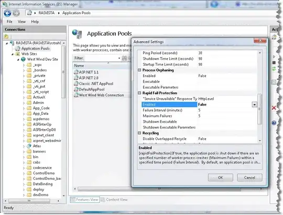Collapse the Recycling section
283x215 pixels.
click(x=139, y=133)
